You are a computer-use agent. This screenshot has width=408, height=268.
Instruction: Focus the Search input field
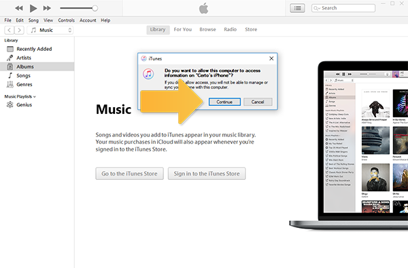[x=343, y=8]
